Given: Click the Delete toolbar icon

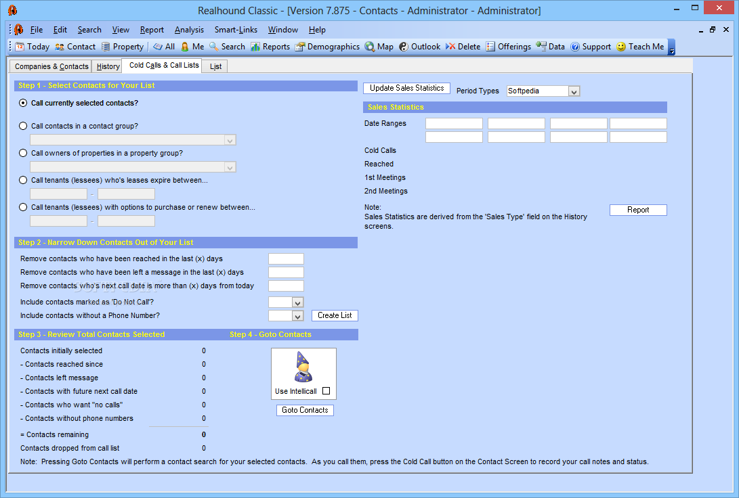Looking at the screenshot, I should (x=463, y=47).
